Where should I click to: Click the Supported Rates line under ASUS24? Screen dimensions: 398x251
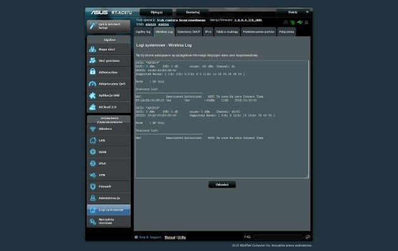click(190, 74)
